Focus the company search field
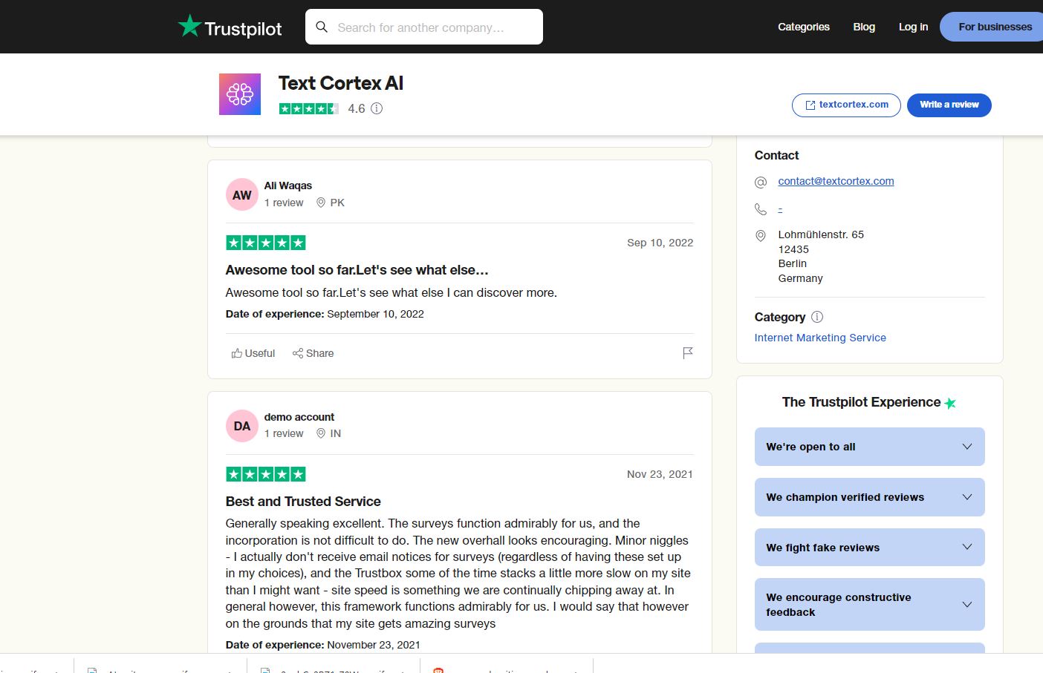The image size is (1043, 673). point(431,27)
